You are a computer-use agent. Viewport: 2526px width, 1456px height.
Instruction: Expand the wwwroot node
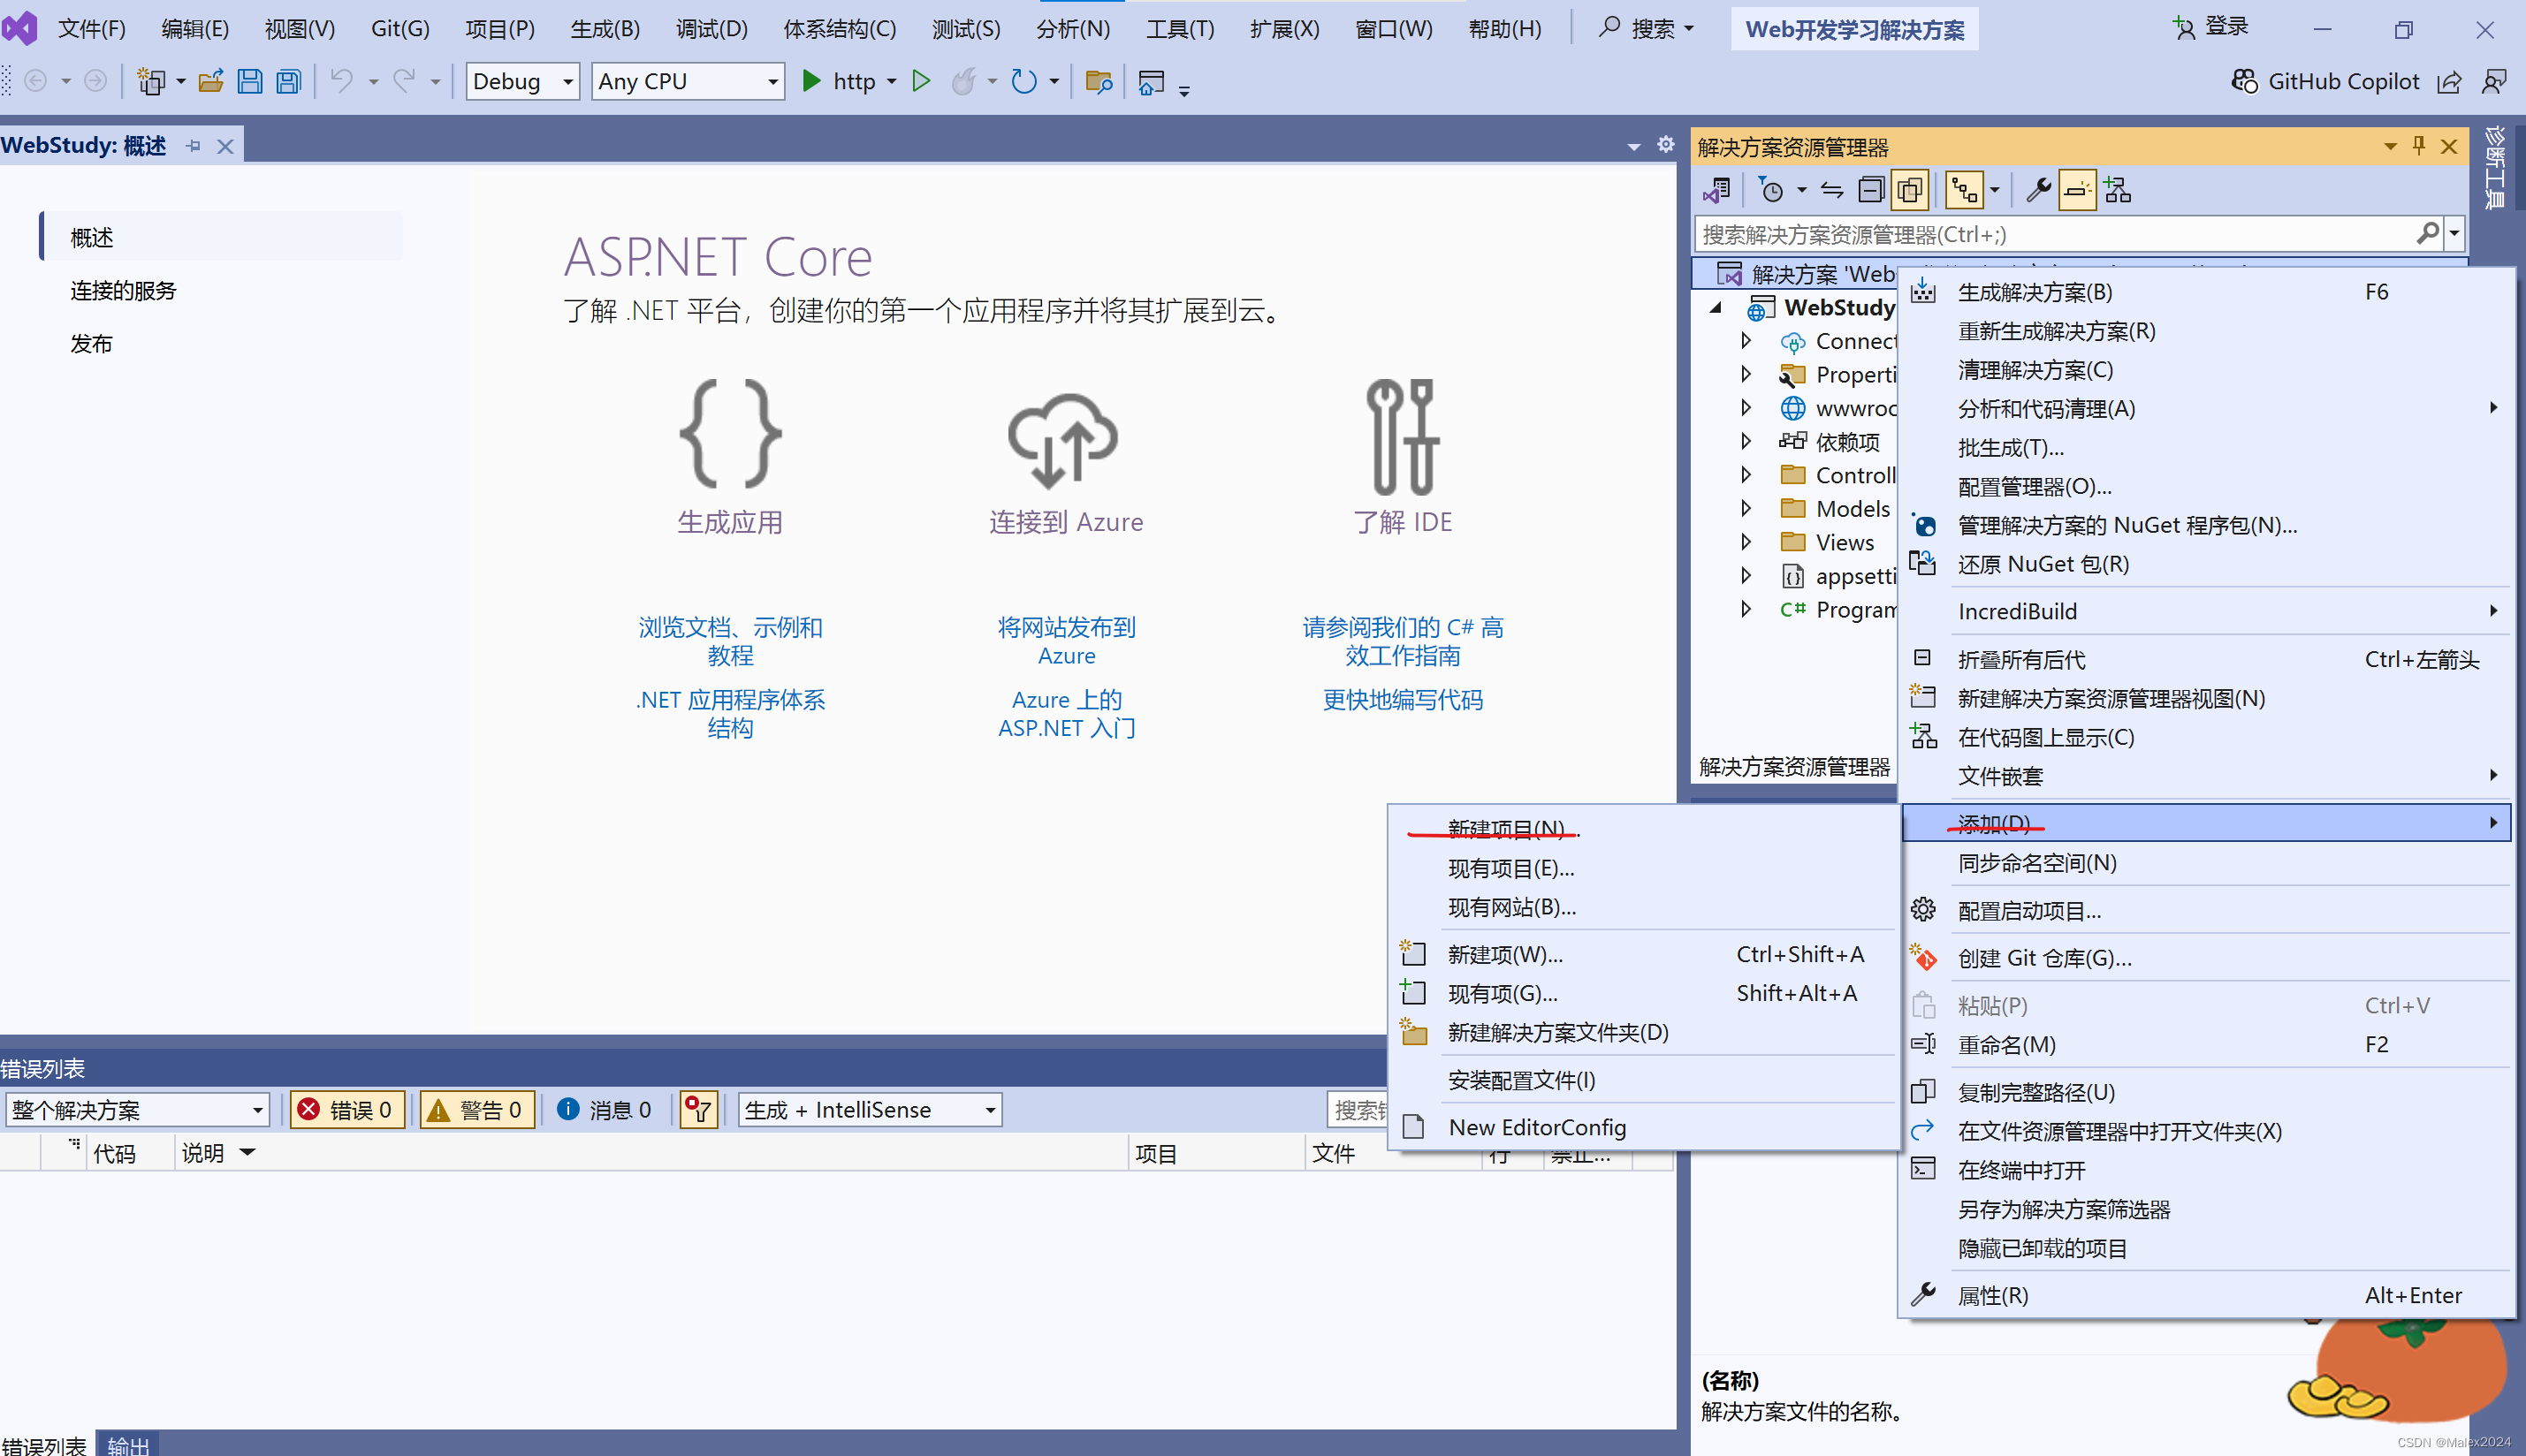point(1746,407)
